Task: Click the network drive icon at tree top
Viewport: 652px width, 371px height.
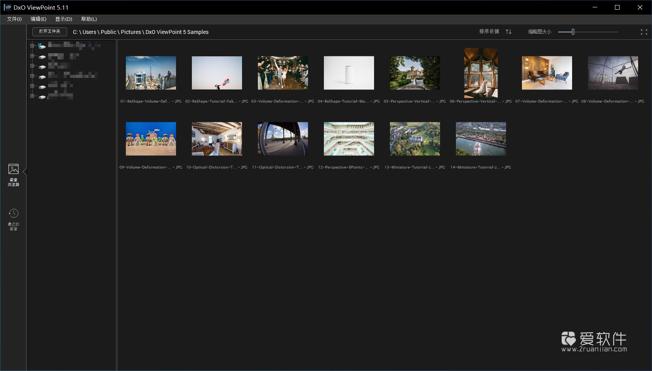Action: [x=41, y=46]
